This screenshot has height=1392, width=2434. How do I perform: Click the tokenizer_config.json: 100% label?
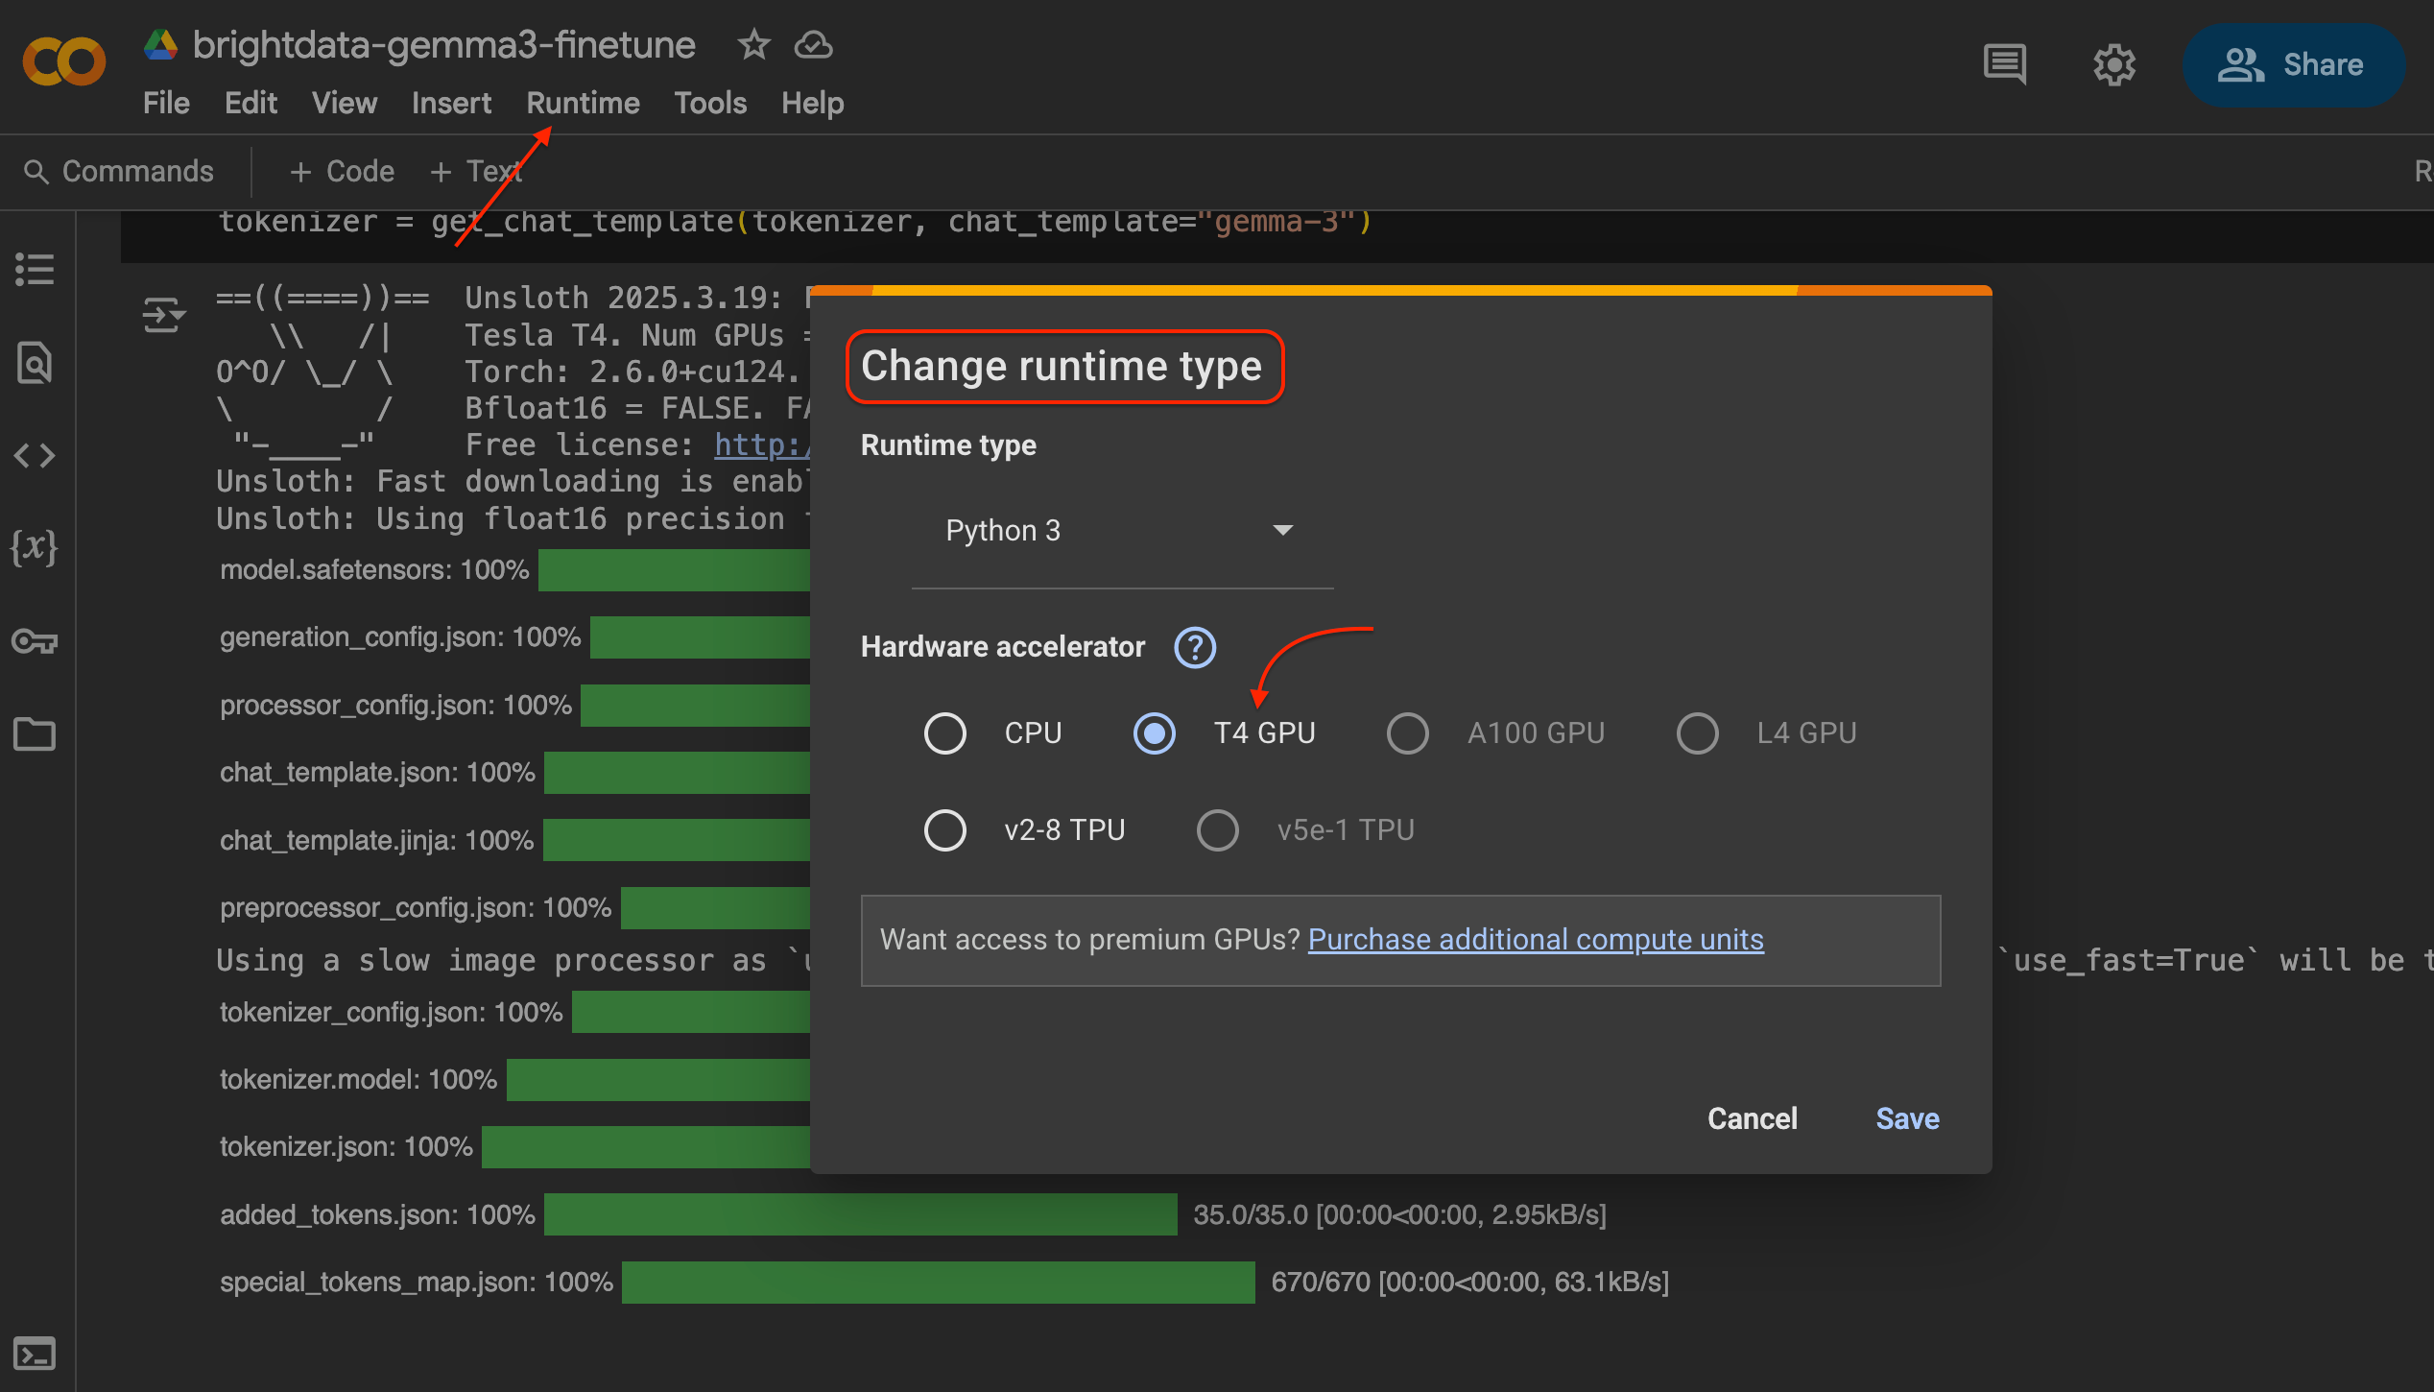pyautogui.click(x=391, y=1013)
